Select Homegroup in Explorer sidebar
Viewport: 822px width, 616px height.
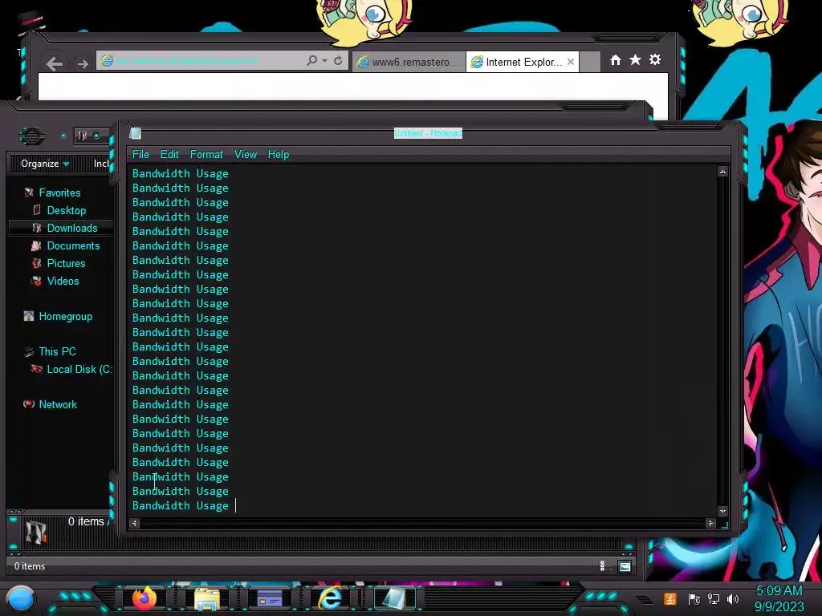coord(66,316)
